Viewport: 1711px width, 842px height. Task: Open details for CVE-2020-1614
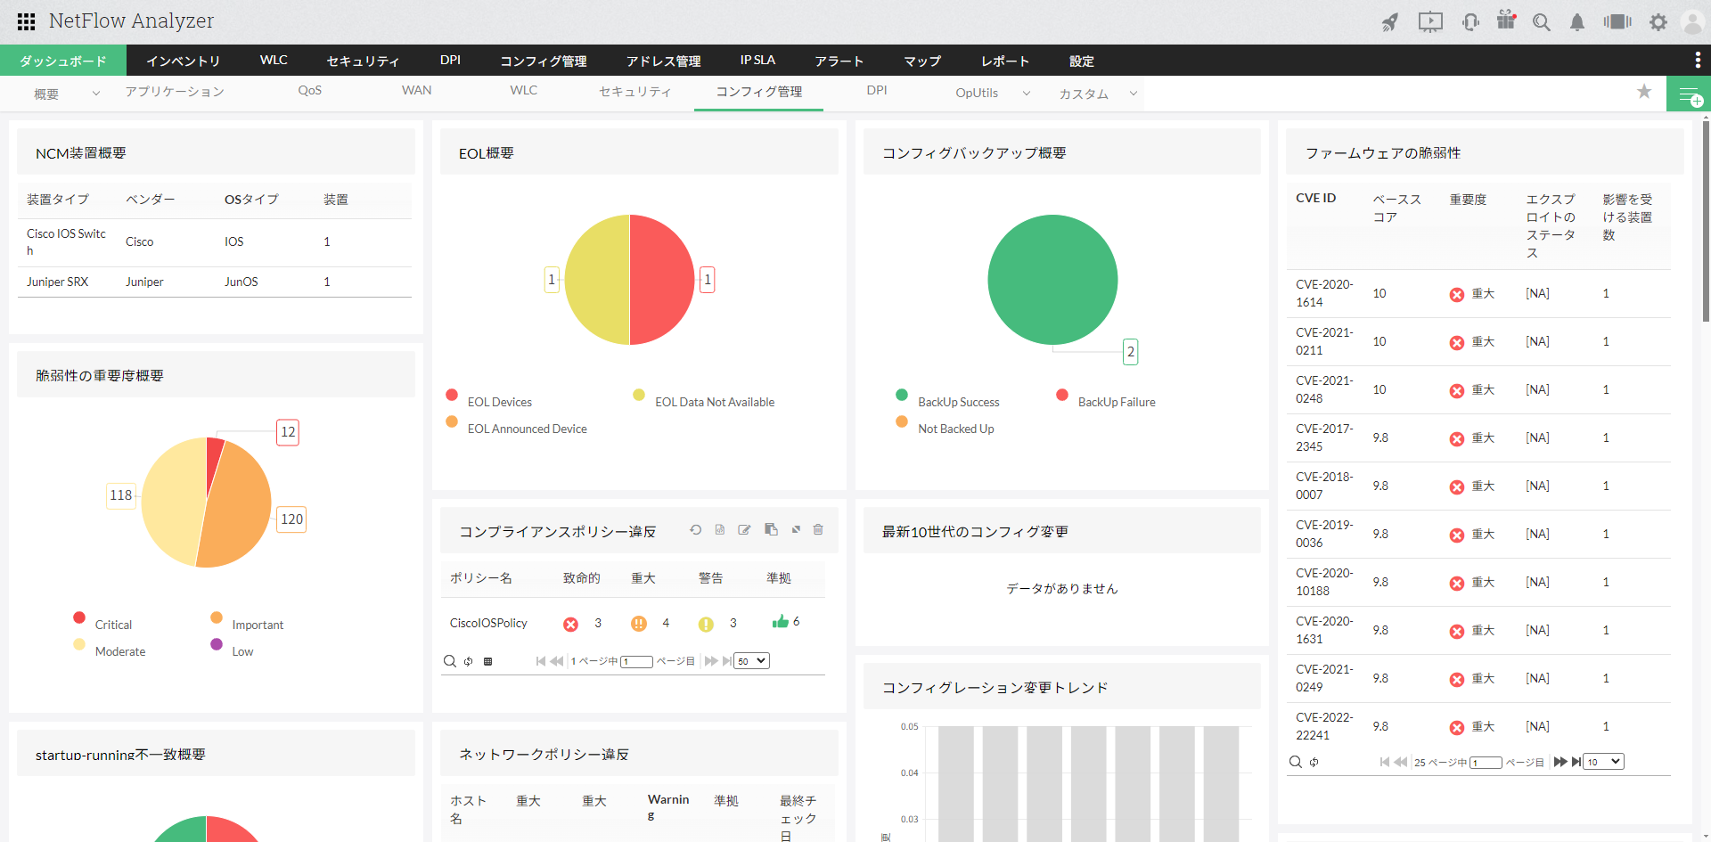pos(1322,293)
